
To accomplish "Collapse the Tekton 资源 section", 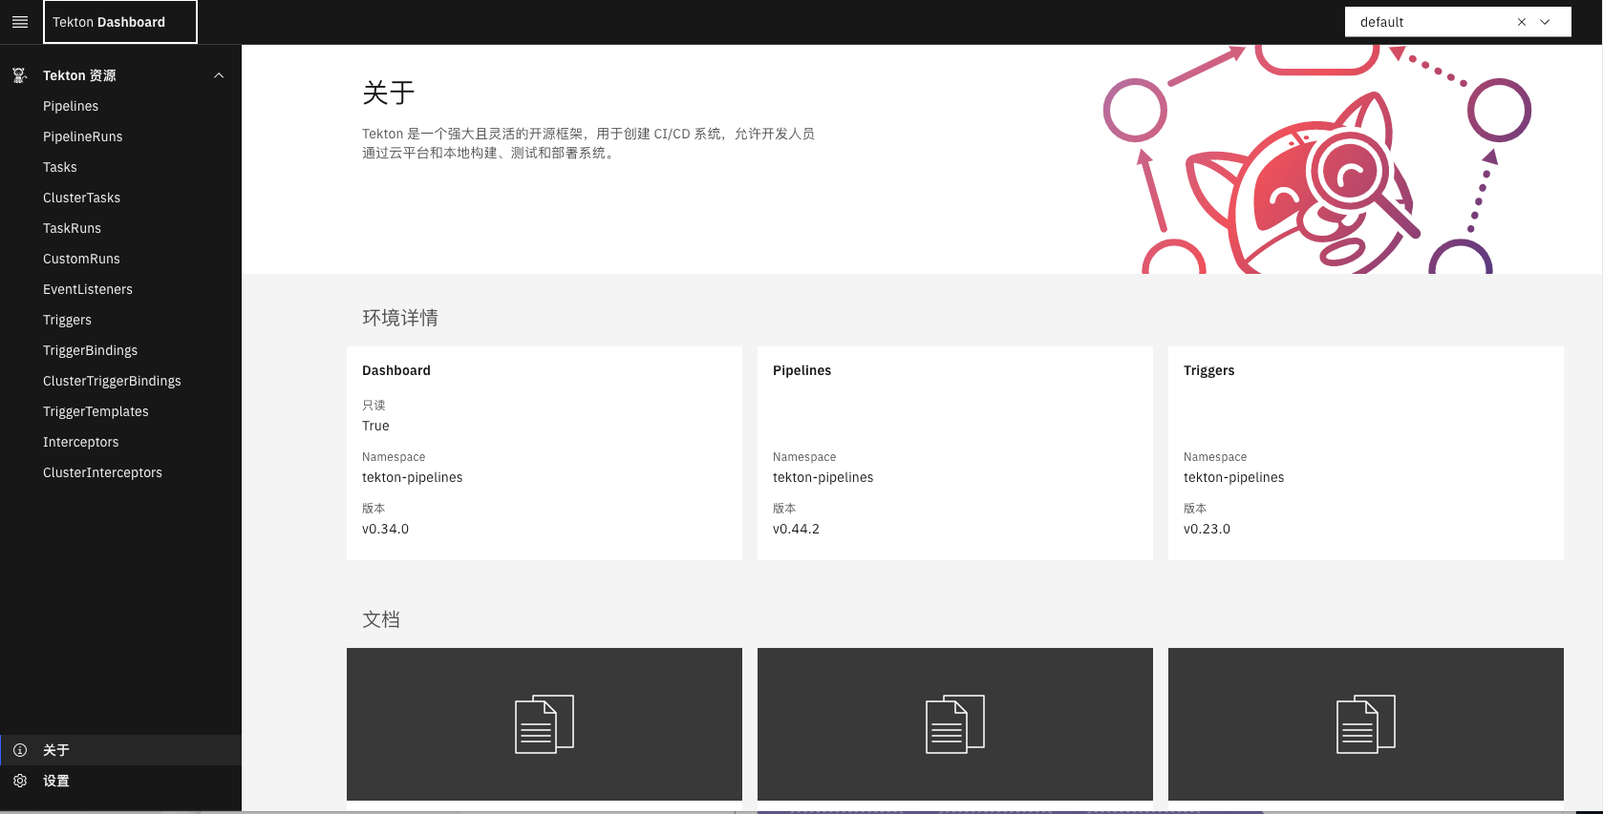I will [219, 75].
